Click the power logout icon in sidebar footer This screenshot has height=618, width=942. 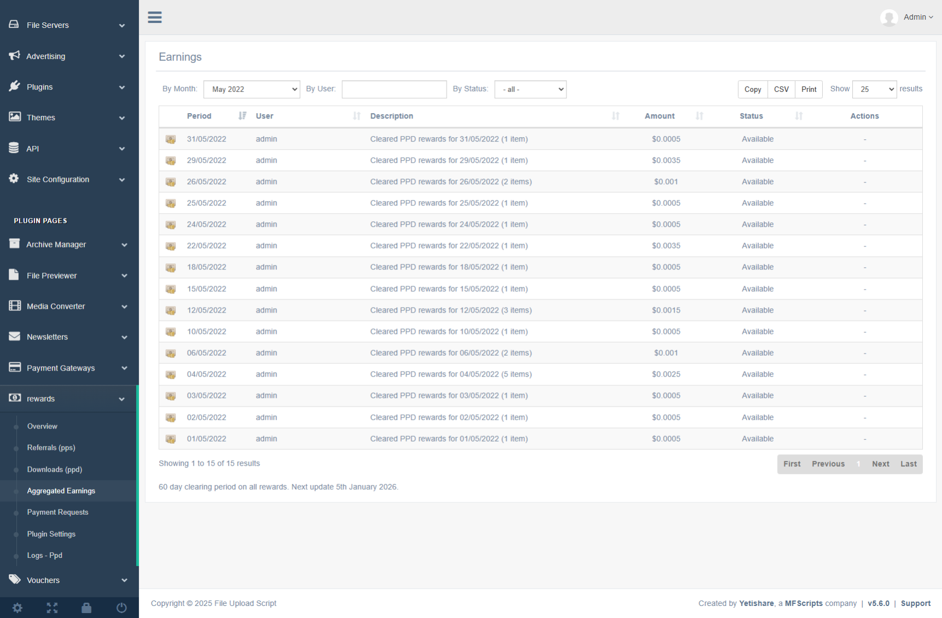coord(121,608)
